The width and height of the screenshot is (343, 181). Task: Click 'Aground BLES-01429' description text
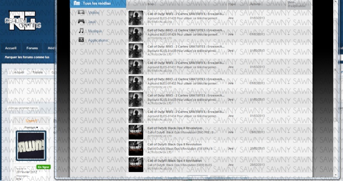pos(183,34)
